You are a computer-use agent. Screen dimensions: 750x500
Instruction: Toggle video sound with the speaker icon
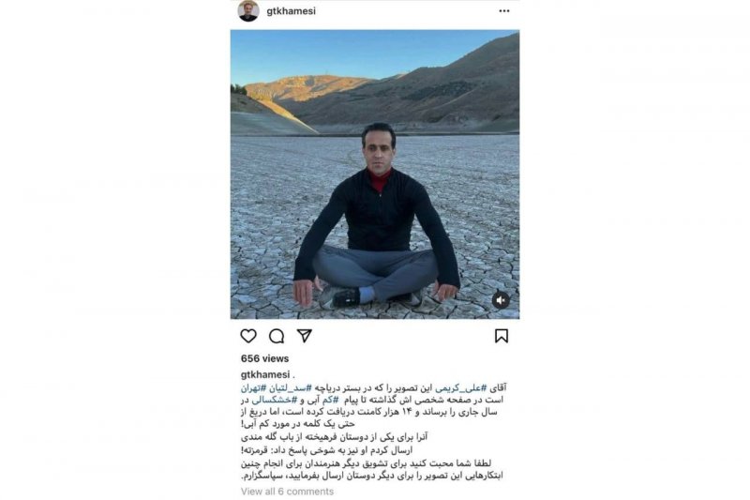coord(501,300)
